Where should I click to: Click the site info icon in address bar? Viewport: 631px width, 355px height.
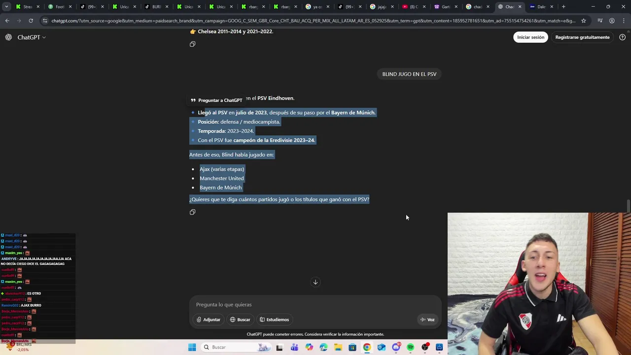(45, 21)
